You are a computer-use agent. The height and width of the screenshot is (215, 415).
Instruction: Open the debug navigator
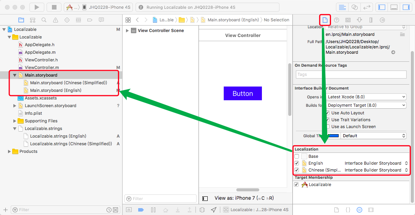pos(78,20)
